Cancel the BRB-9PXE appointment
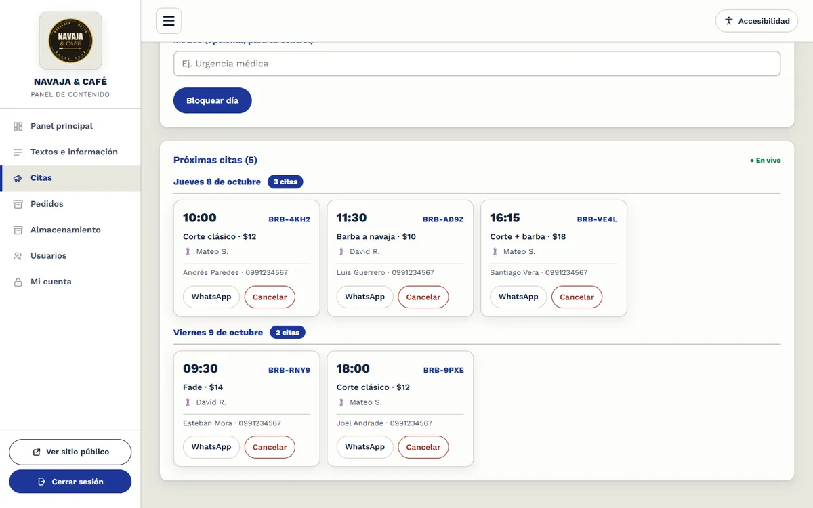Image resolution: width=813 pixels, height=508 pixels. pyautogui.click(x=423, y=447)
